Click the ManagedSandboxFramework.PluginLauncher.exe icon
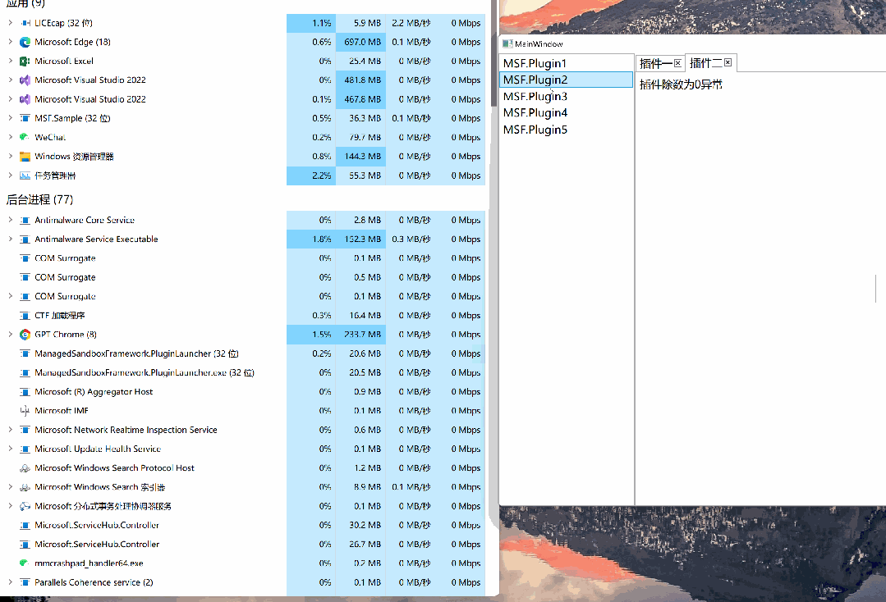Screen dimensions: 886x602 pos(25,373)
